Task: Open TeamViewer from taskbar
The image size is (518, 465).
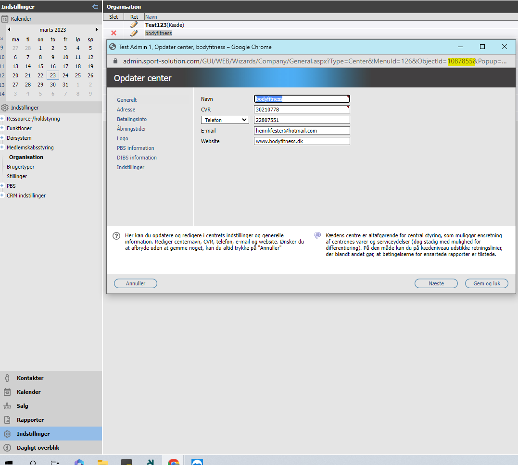Action: [x=197, y=462]
